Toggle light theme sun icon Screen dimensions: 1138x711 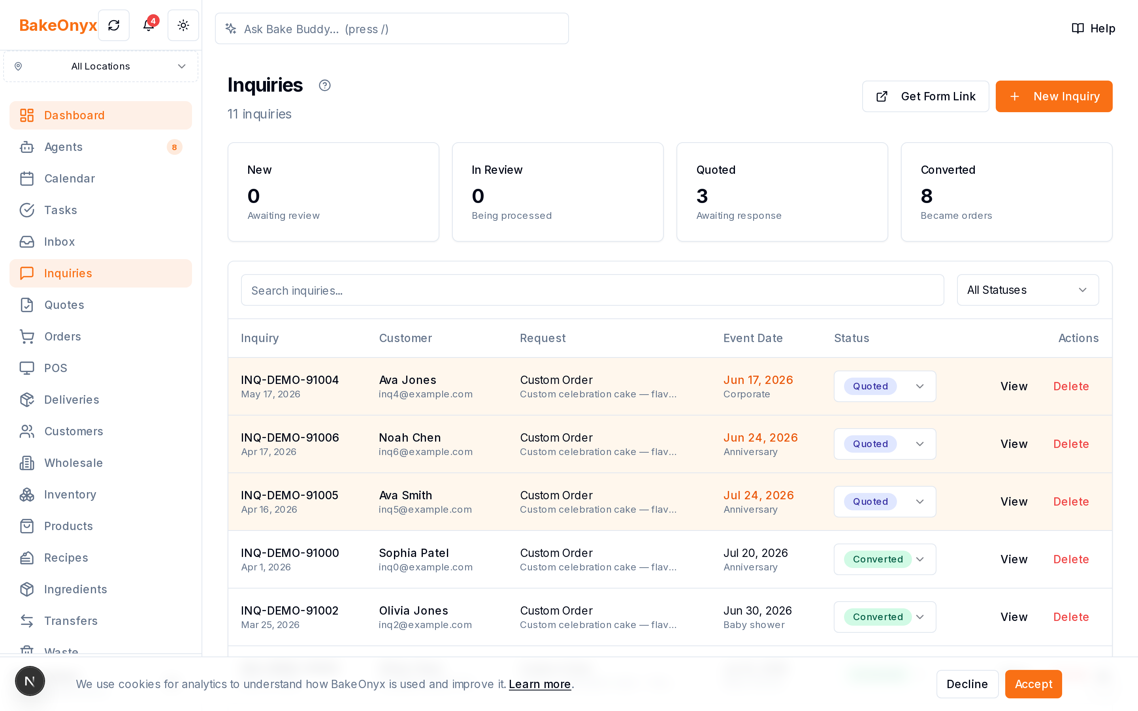183,25
